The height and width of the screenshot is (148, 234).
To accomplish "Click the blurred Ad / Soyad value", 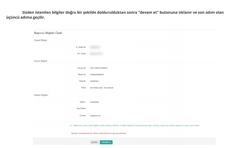I will click(x=96, y=54).
